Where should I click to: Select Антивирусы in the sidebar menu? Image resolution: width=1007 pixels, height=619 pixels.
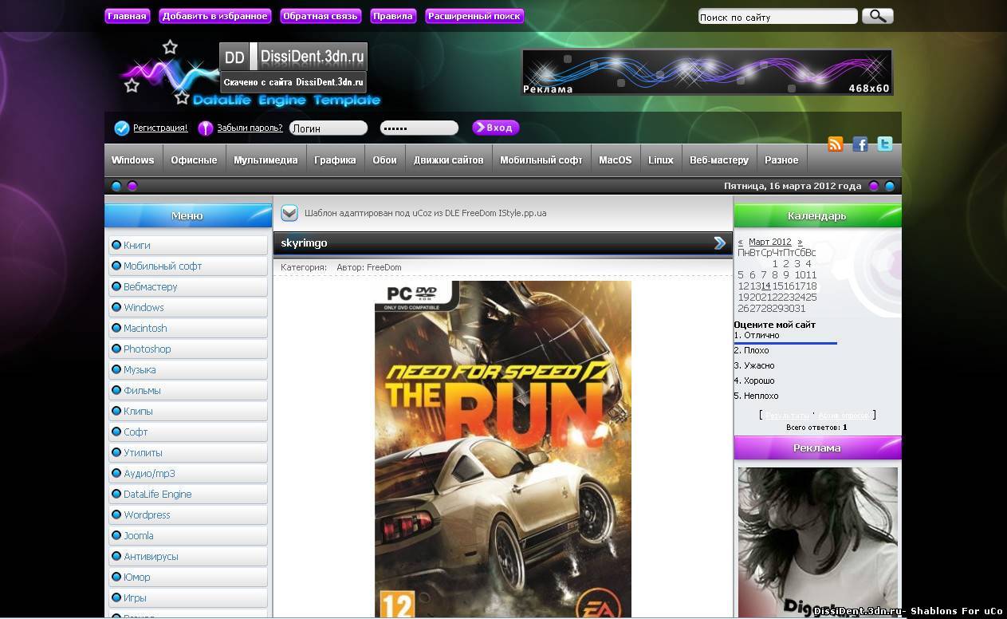point(188,556)
